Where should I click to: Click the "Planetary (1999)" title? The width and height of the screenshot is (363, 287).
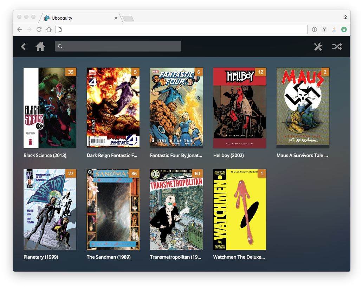coord(41,257)
